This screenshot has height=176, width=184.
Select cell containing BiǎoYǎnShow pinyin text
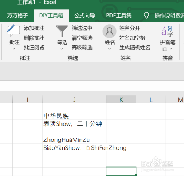74,147
